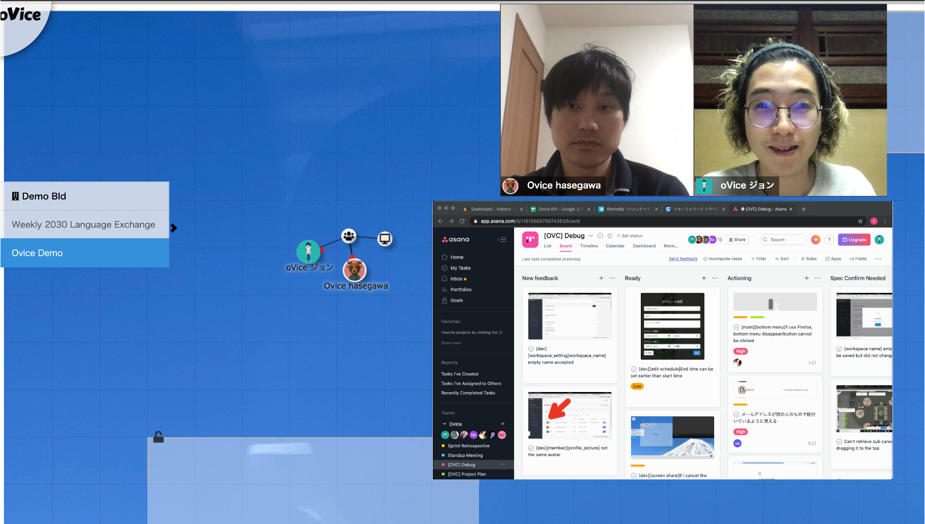
Task: Add task to New feedback column
Action: 601,278
